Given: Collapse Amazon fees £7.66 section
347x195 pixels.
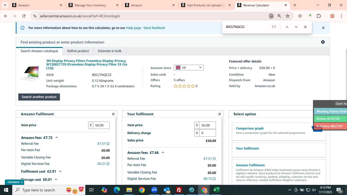Looking at the screenshot, I should [163, 153].
